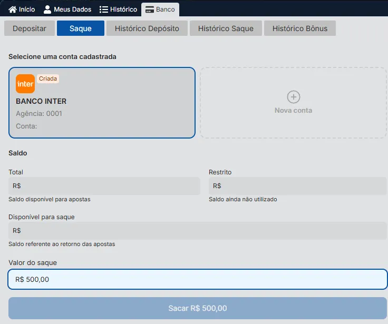Open the Depositar tab

(x=30, y=28)
